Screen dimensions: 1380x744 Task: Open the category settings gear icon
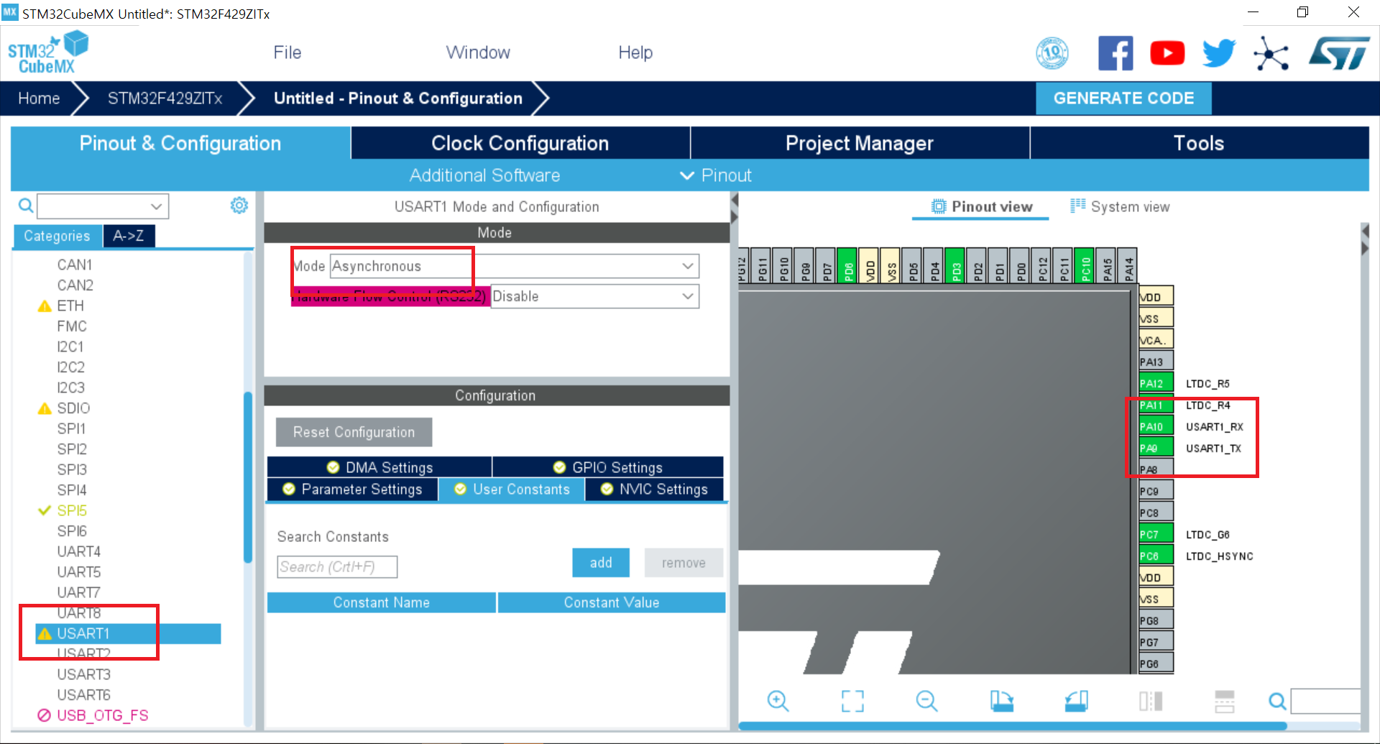[x=239, y=206]
